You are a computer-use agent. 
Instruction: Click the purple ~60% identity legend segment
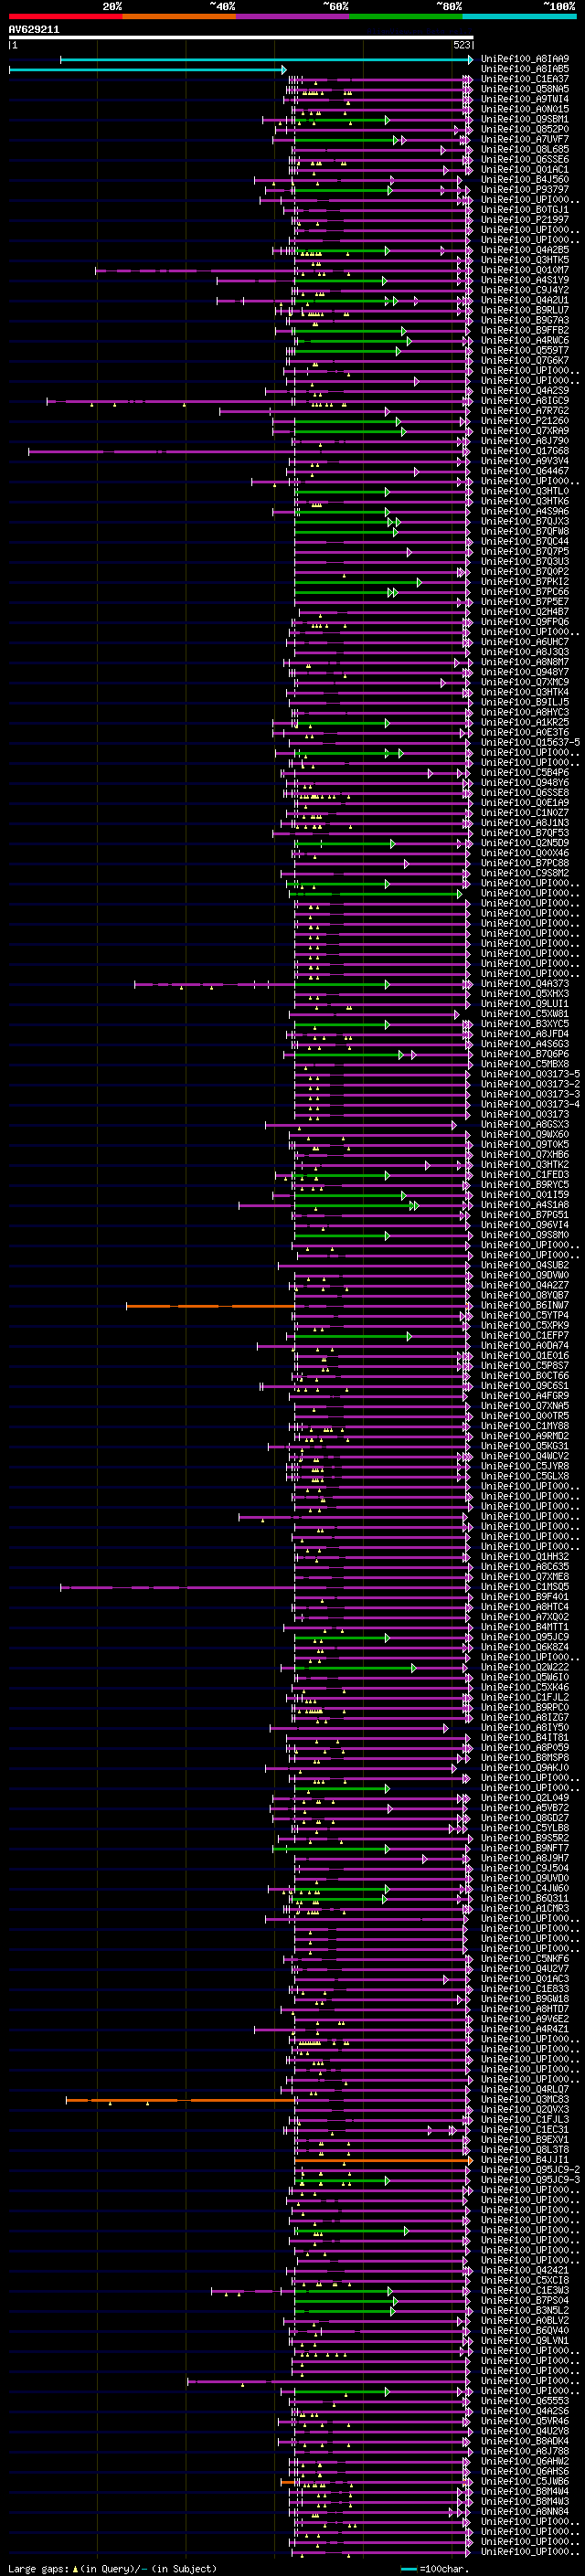[x=292, y=16]
